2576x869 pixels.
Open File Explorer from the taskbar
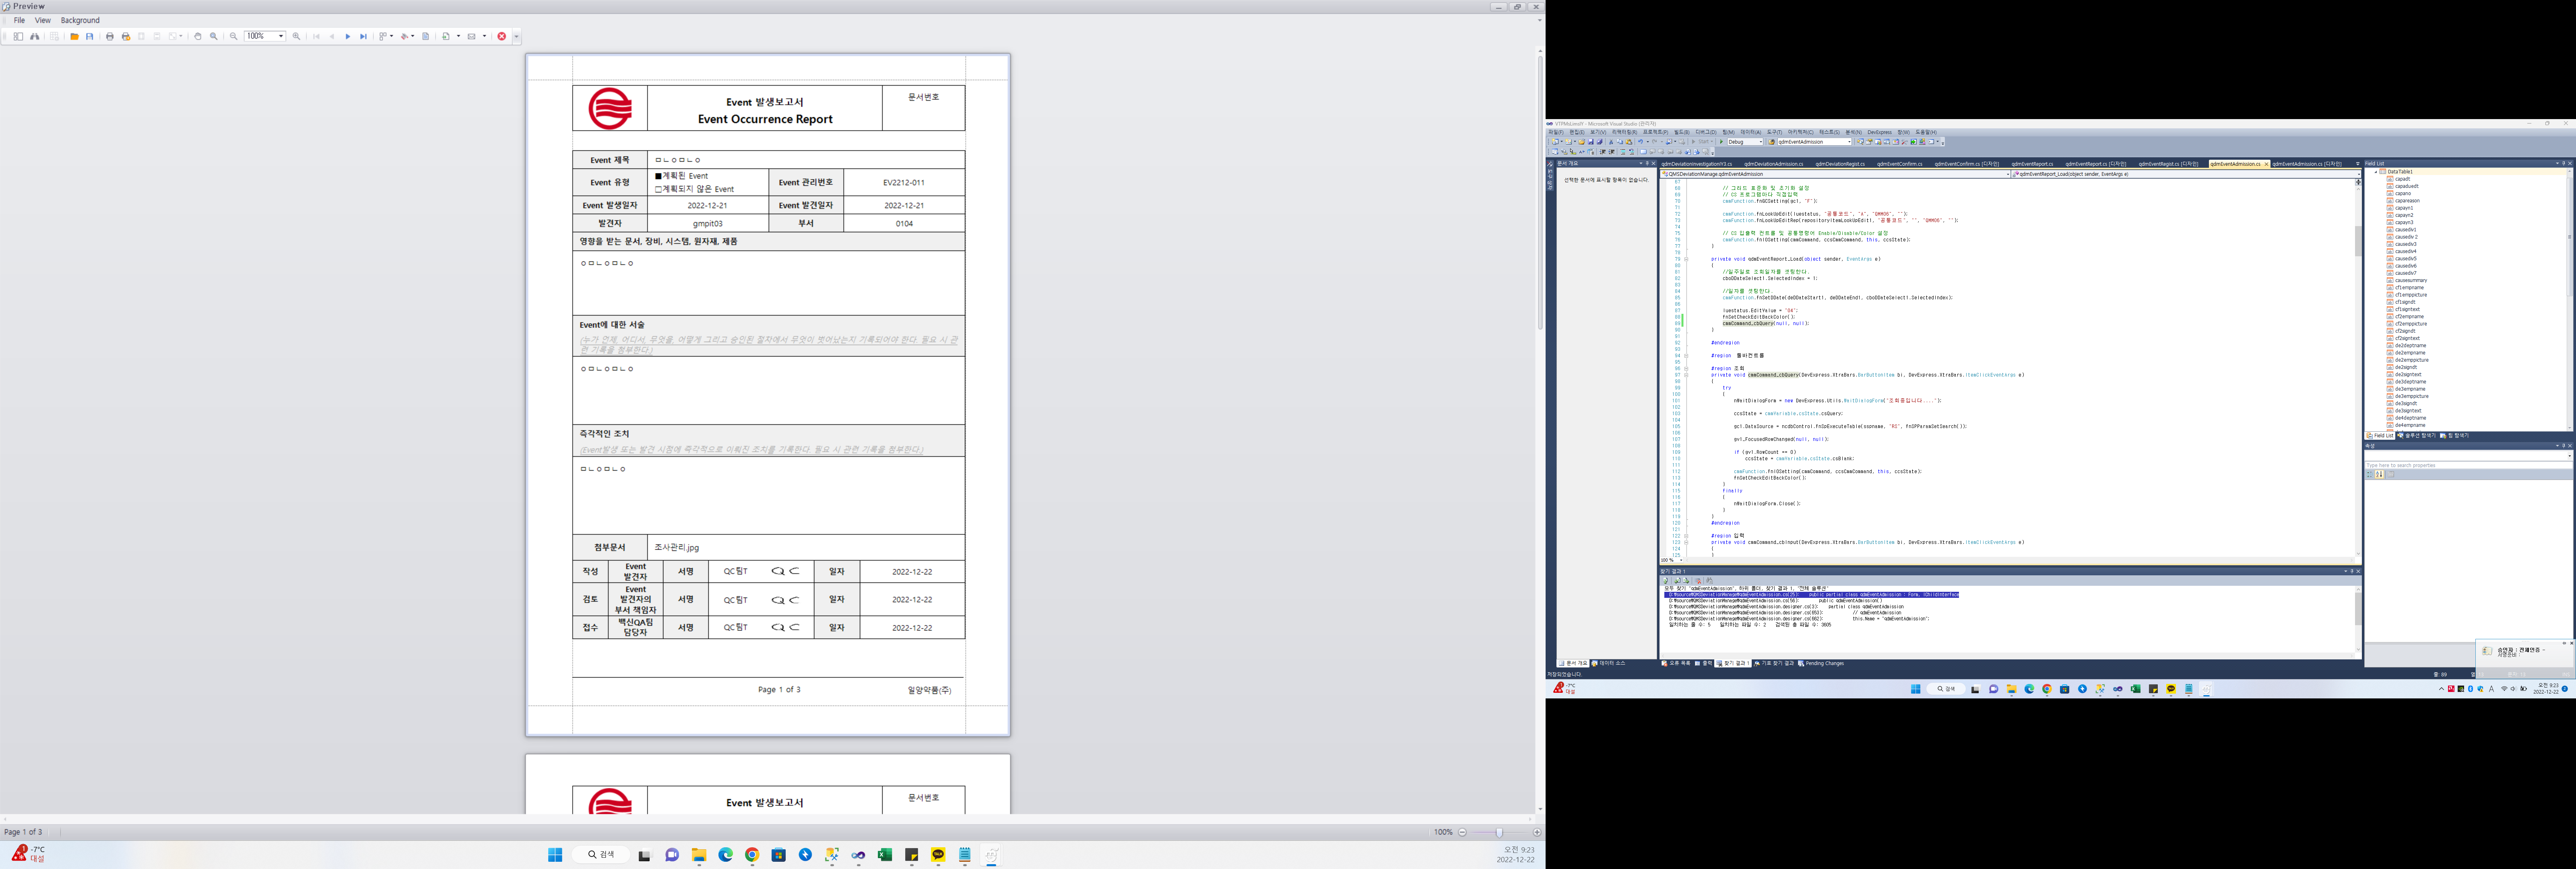coord(699,855)
